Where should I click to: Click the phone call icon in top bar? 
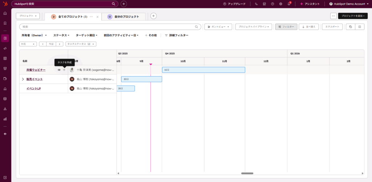(x=256, y=4)
